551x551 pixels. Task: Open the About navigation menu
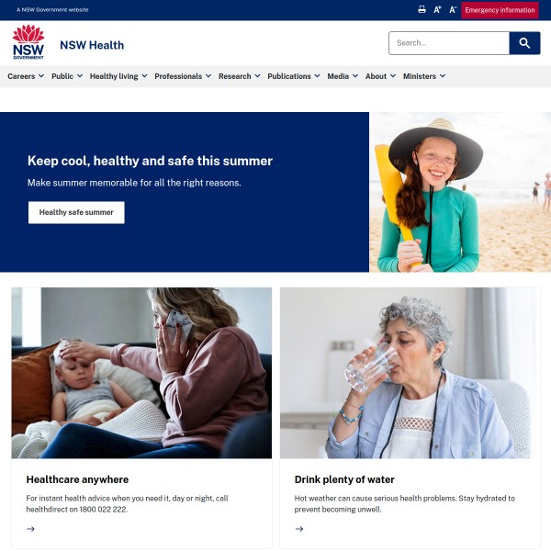point(380,76)
